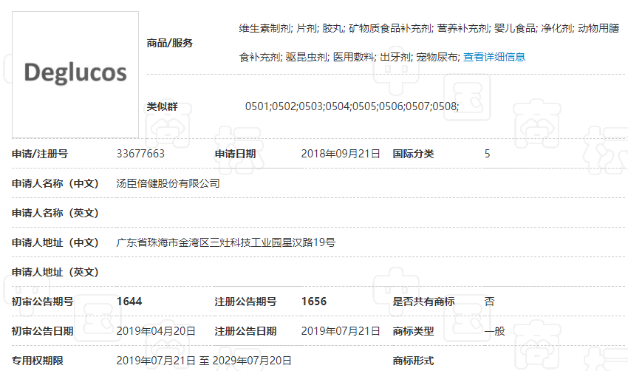The width and height of the screenshot is (628, 371).
Task: Click the Deglucos trademark image
Action: click(x=75, y=75)
